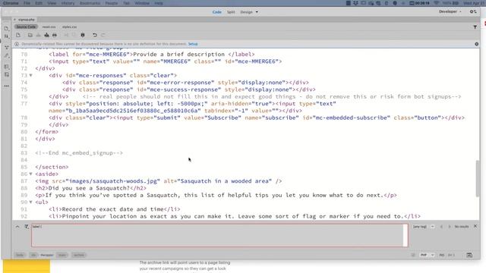Select the styles.css related file tab
Screen dimensions: 486x273
click(x=69, y=27)
